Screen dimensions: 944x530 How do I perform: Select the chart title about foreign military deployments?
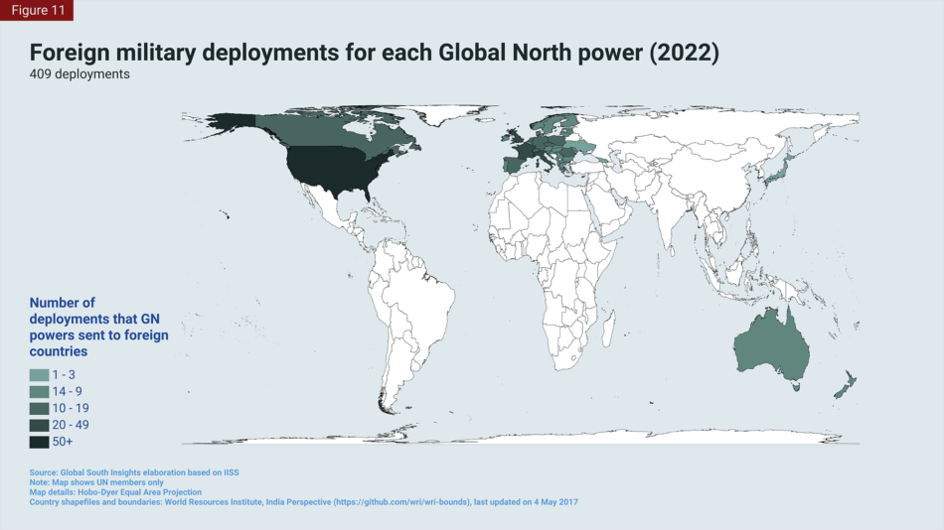pos(374,53)
